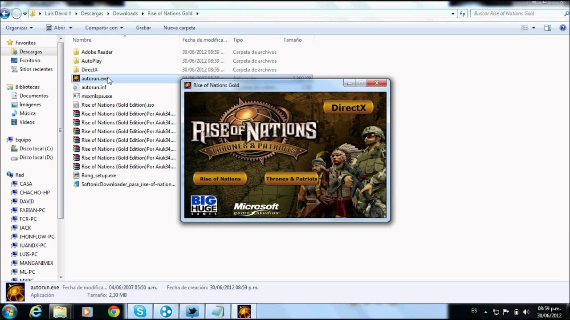Sort files by the Tipo column header
Screen dimensions: 570x320
(238, 40)
